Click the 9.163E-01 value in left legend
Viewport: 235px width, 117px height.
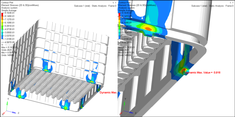[11, 13]
